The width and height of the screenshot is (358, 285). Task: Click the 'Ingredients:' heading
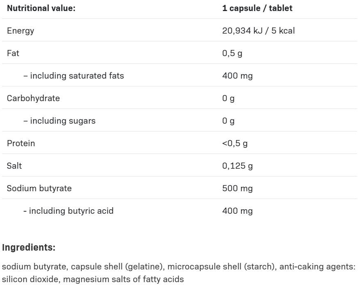(29, 247)
